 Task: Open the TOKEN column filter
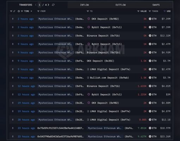pos(150,11)
